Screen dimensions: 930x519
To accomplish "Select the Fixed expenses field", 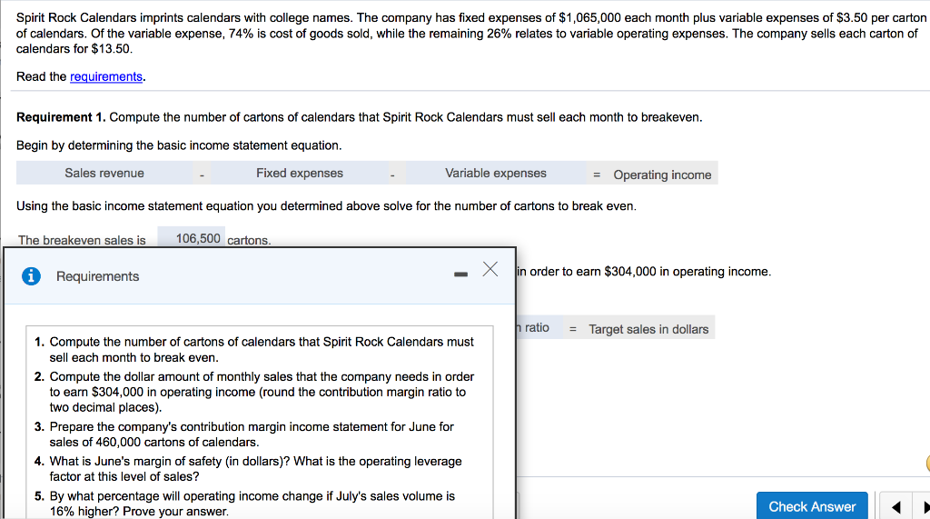I will point(300,173).
